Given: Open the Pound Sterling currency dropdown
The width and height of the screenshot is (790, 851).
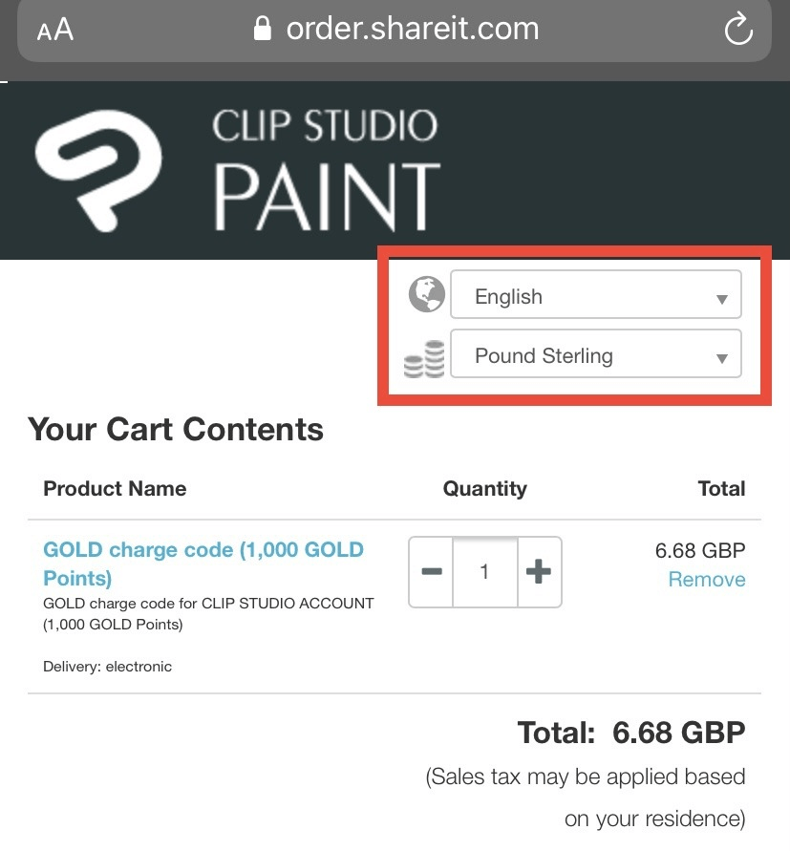Looking at the screenshot, I should (x=595, y=354).
